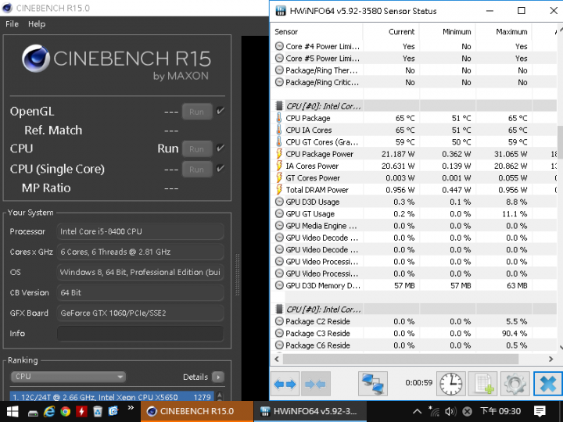Launch Internet Explorer from taskbar
Viewport: 563px width, 422px height.
[x=48, y=411]
